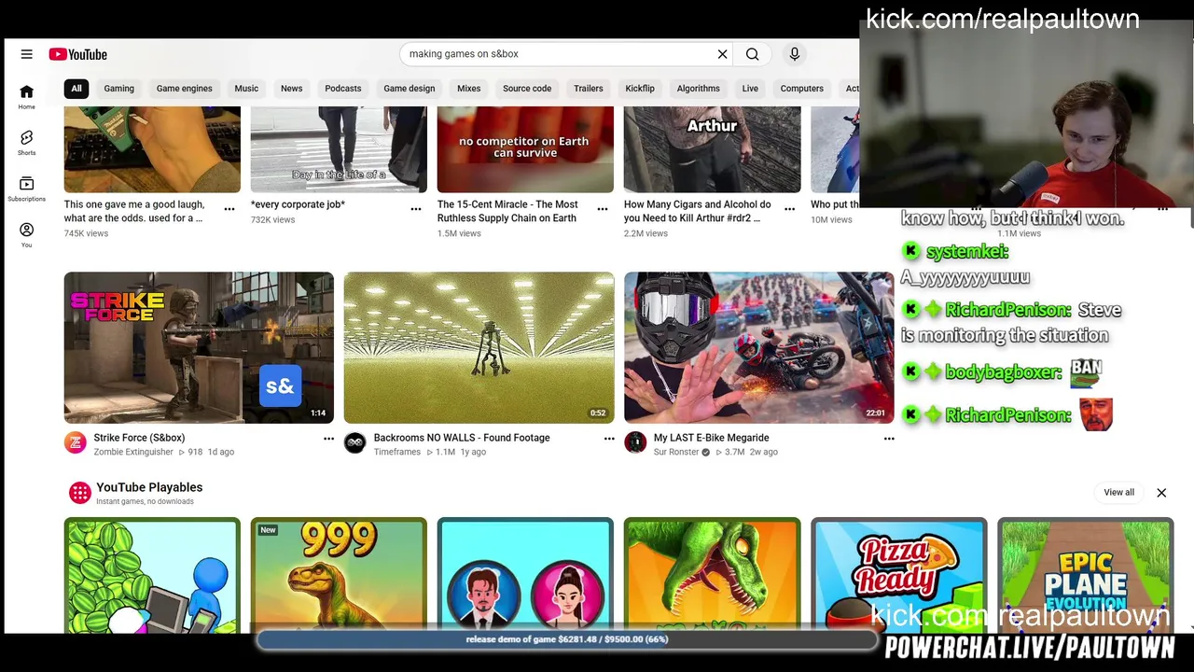Clear the search box with the X icon
Image resolution: width=1194 pixels, height=672 pixels.
pyautogui.click(x=722, y=54)
